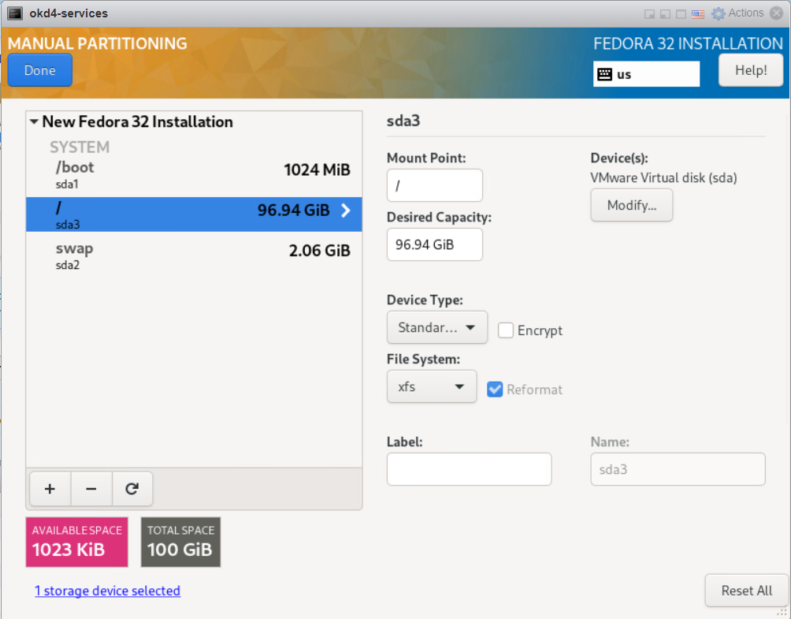The height and width of the screenshot is (619, 791).
Task: Click the TOTAL SPACE 100 GiB box
Action: 180,542
